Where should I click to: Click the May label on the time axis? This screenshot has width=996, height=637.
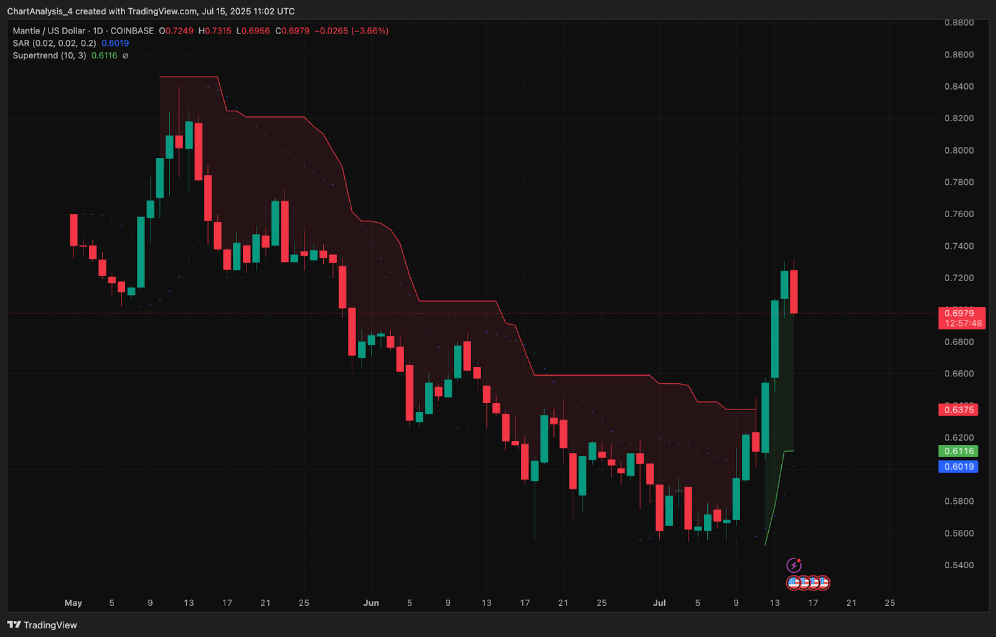[73, 603]
